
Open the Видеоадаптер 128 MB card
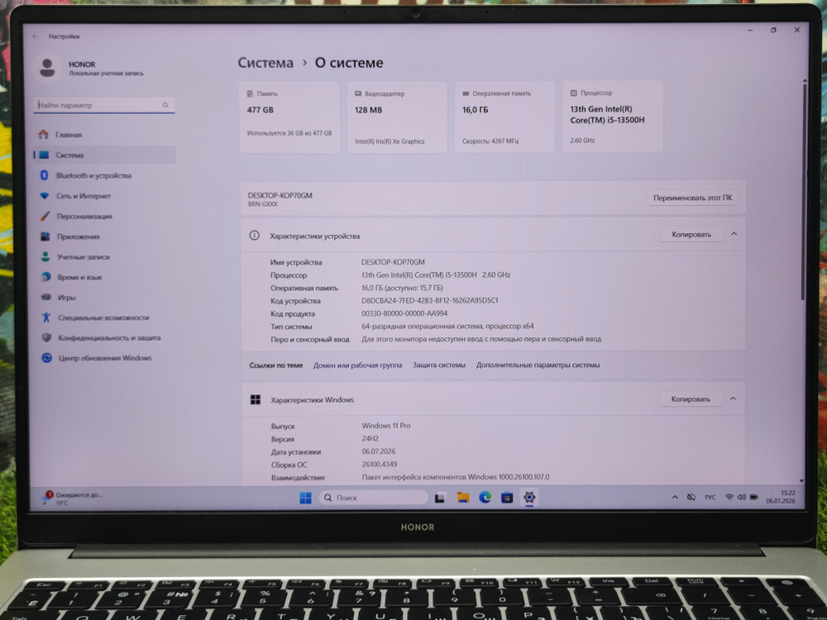(397, 117)
